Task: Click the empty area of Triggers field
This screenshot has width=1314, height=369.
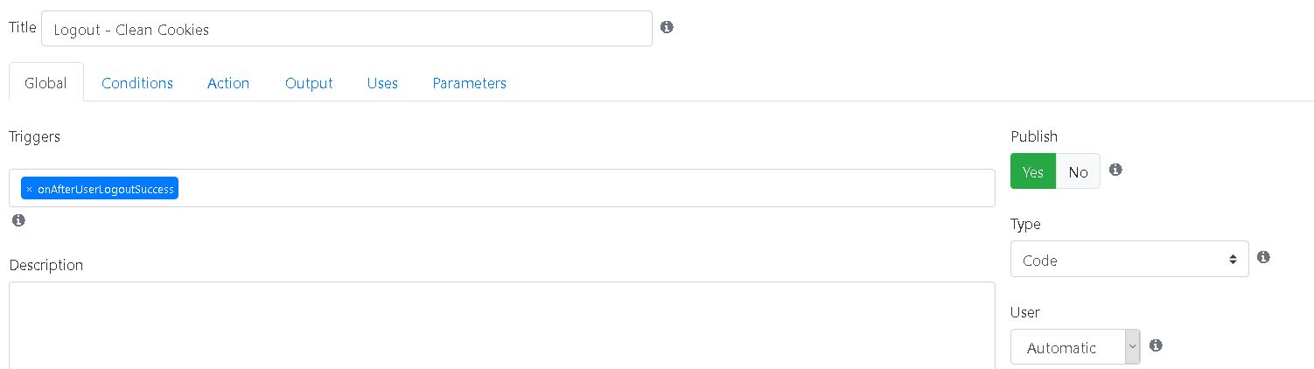Action: [x=586, y=188]
